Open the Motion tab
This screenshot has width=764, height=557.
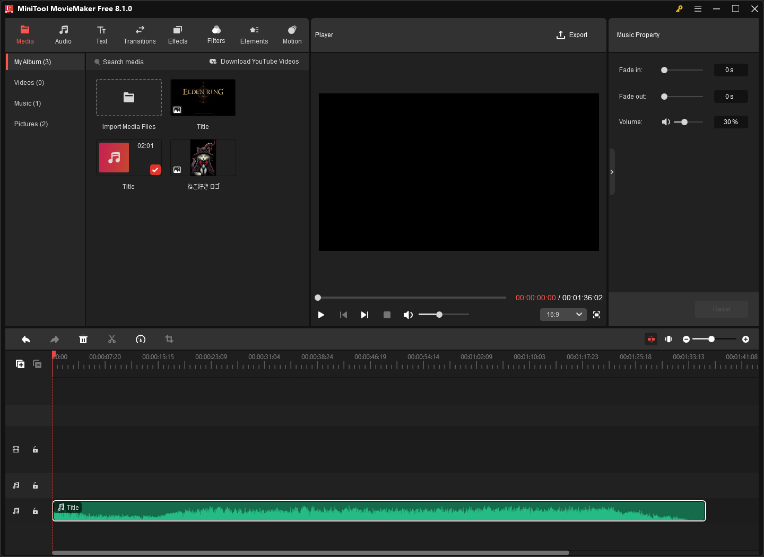292,35
